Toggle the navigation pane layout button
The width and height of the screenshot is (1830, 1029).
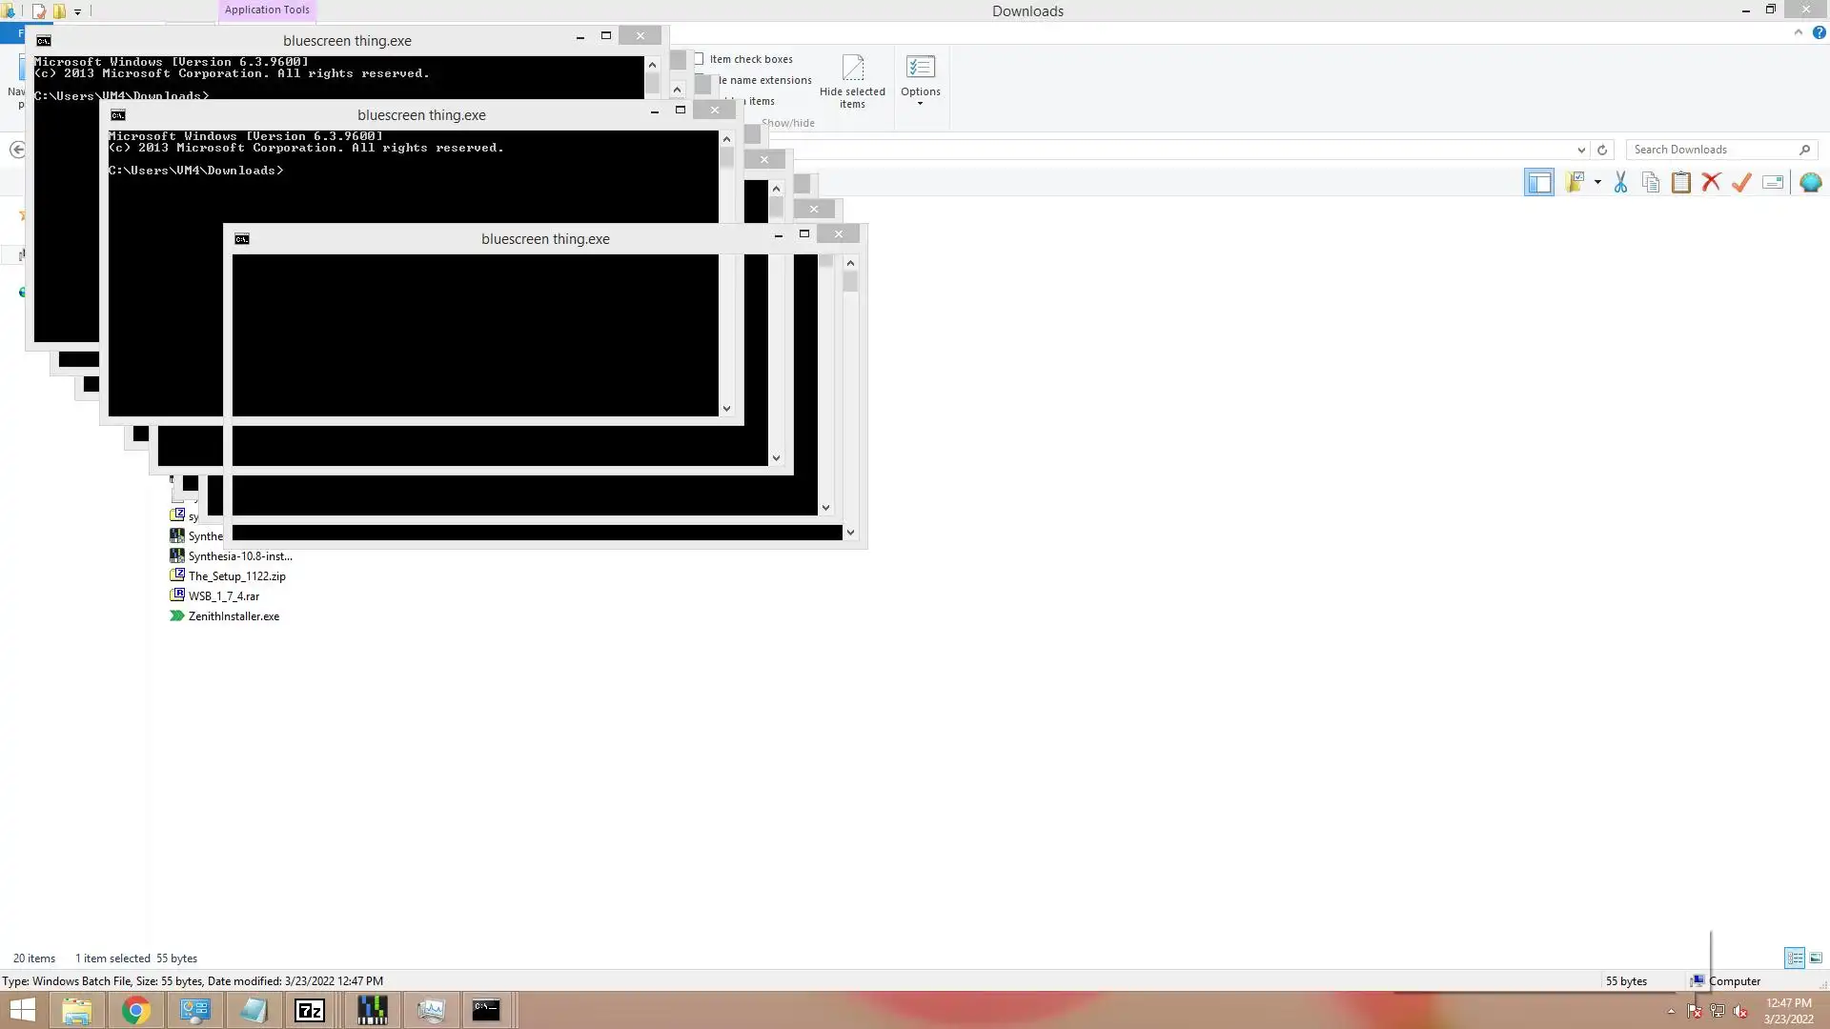(x=1538, y=183)
